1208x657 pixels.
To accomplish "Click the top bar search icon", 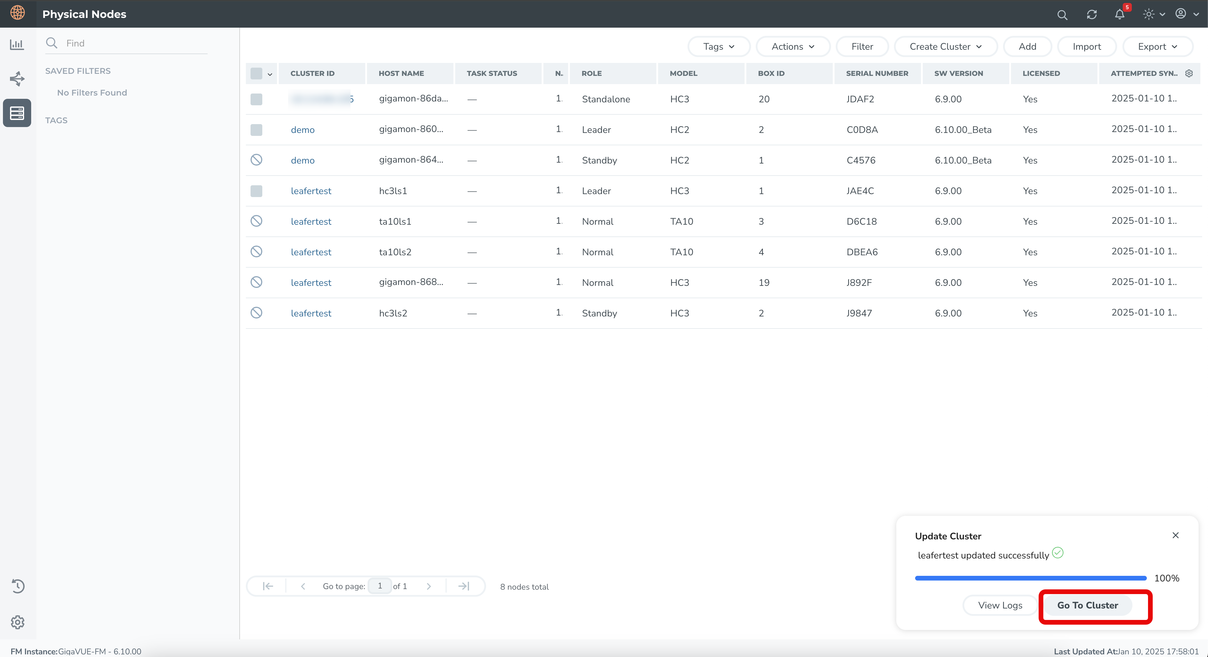I will [1062, 14].
